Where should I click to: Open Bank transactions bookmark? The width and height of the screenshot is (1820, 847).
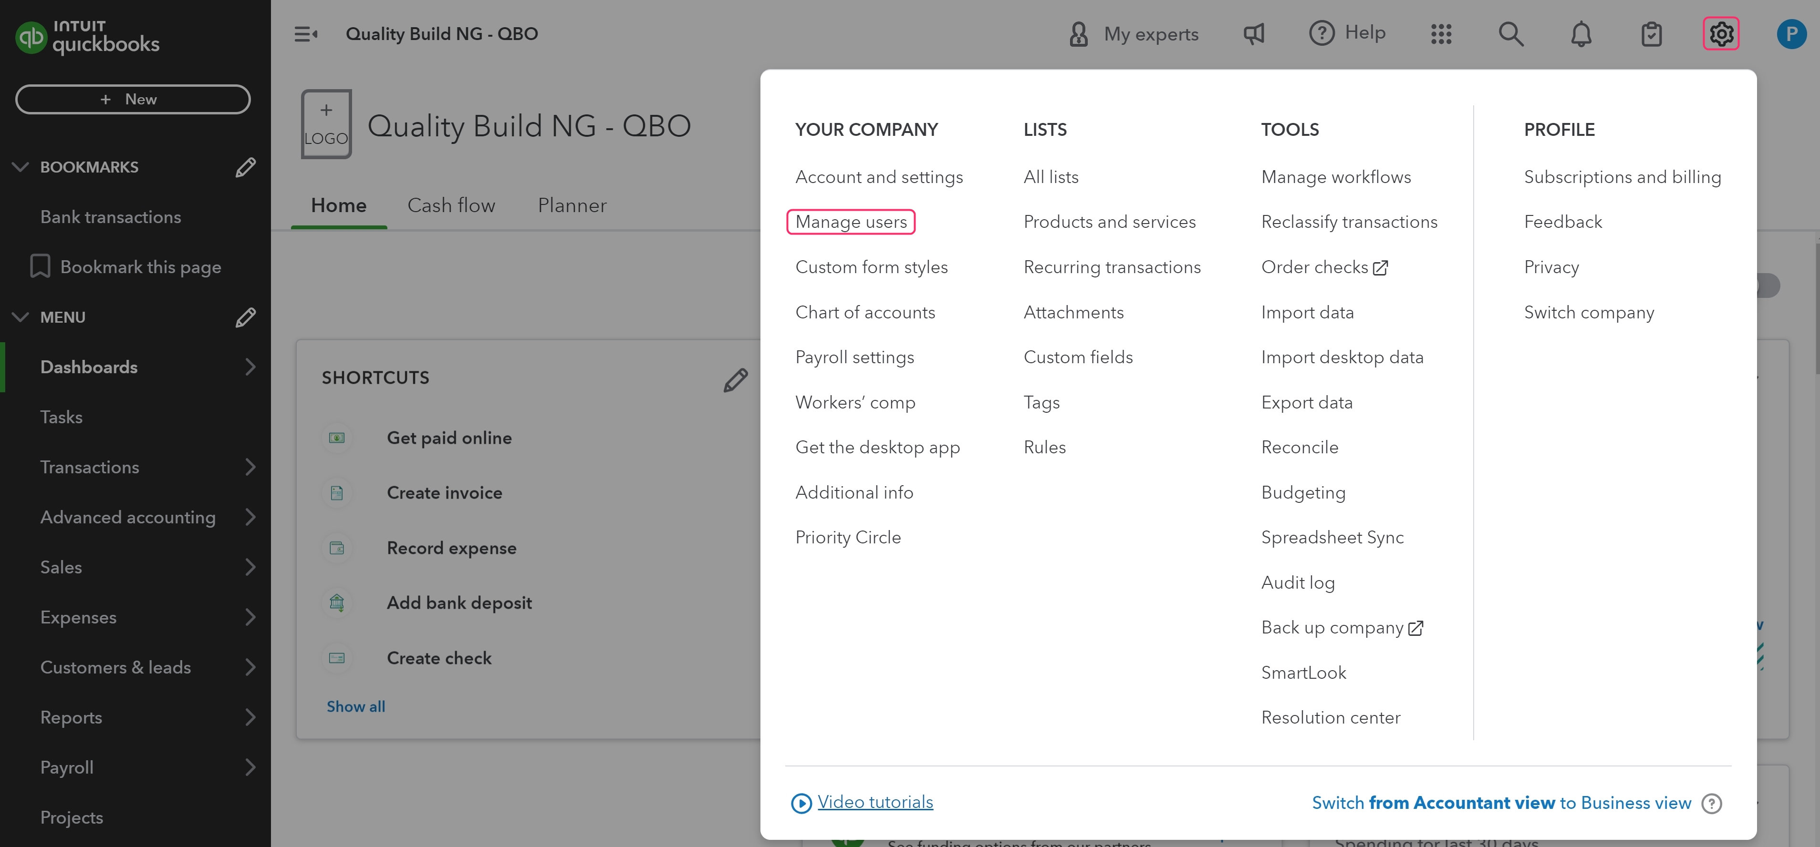coord(110,217)
